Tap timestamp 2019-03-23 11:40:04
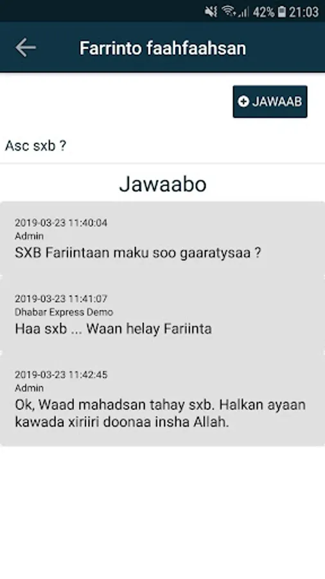325x579 pixels. pyautogui.click(x=61, y=223)
